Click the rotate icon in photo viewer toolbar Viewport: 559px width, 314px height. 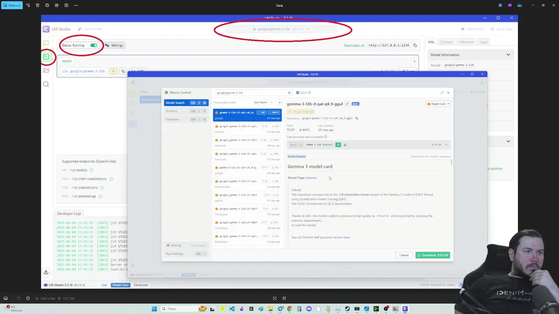click(x=28, y=5)
